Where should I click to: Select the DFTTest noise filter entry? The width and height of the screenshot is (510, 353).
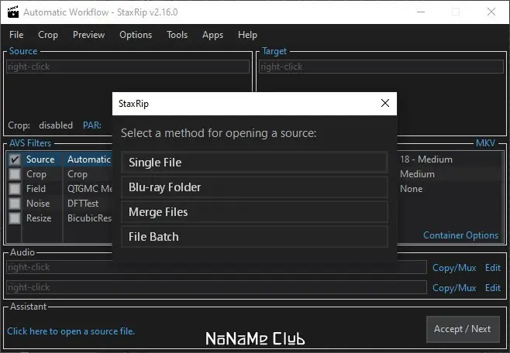click(x=83, y=204)
